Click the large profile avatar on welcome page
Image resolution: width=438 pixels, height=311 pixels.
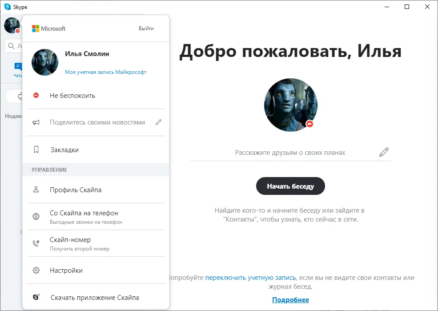(290, 105)
